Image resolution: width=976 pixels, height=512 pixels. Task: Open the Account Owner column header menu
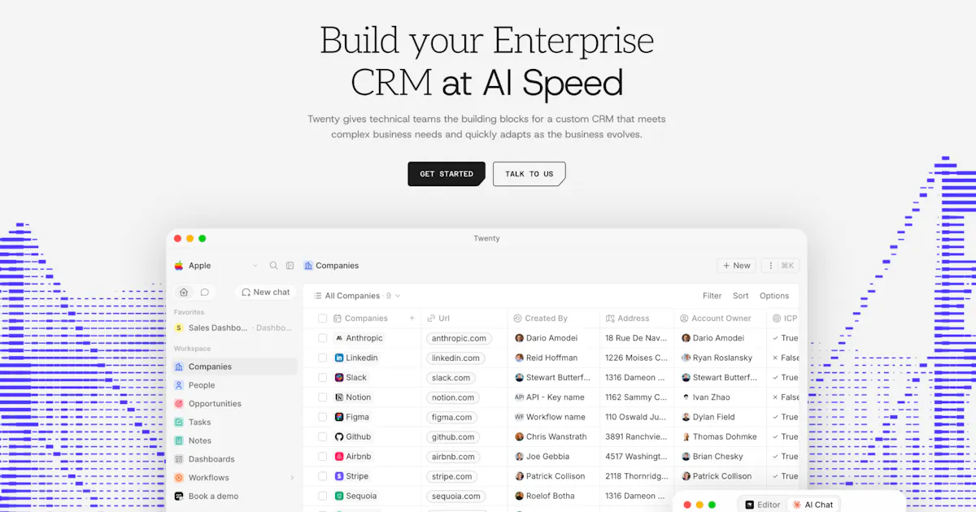click(721, 319)
